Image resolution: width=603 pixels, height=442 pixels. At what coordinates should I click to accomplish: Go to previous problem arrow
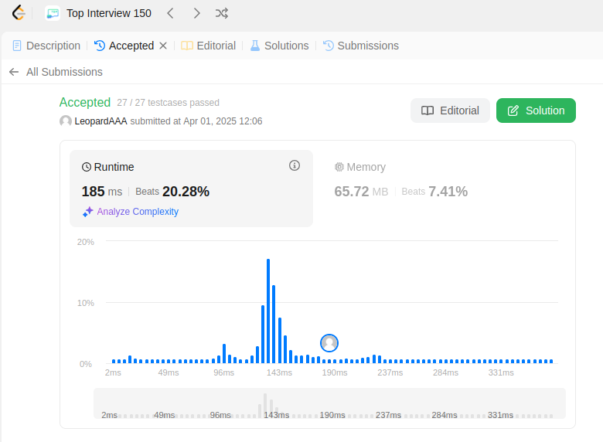[x=170, y=13]
